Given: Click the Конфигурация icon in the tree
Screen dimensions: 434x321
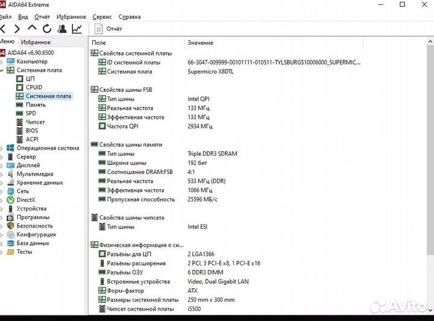Looking at the screenshot, I should click(10, 235).
